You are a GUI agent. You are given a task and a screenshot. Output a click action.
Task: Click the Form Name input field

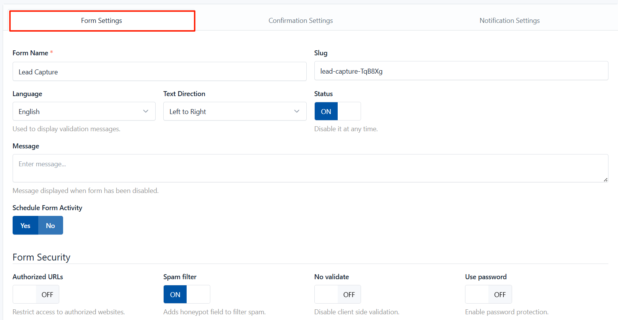(159, 72)
